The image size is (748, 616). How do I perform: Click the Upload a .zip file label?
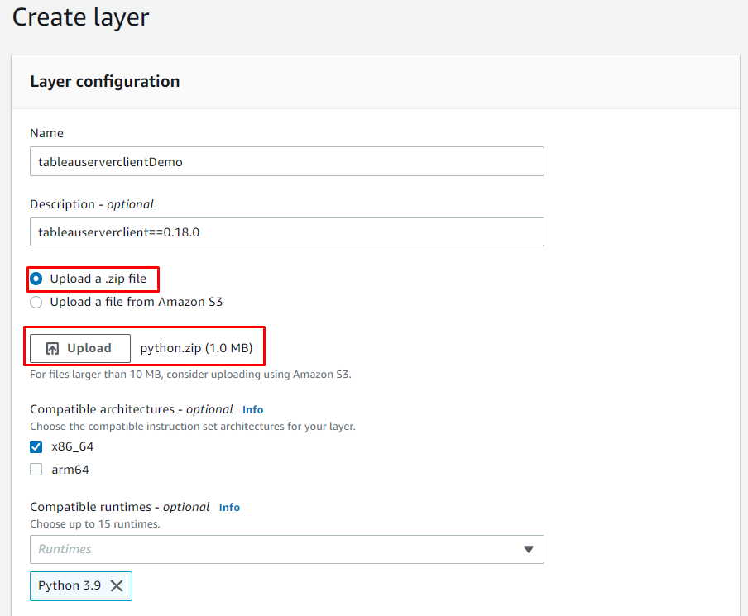pyautogui.click(x=98, y=279)
